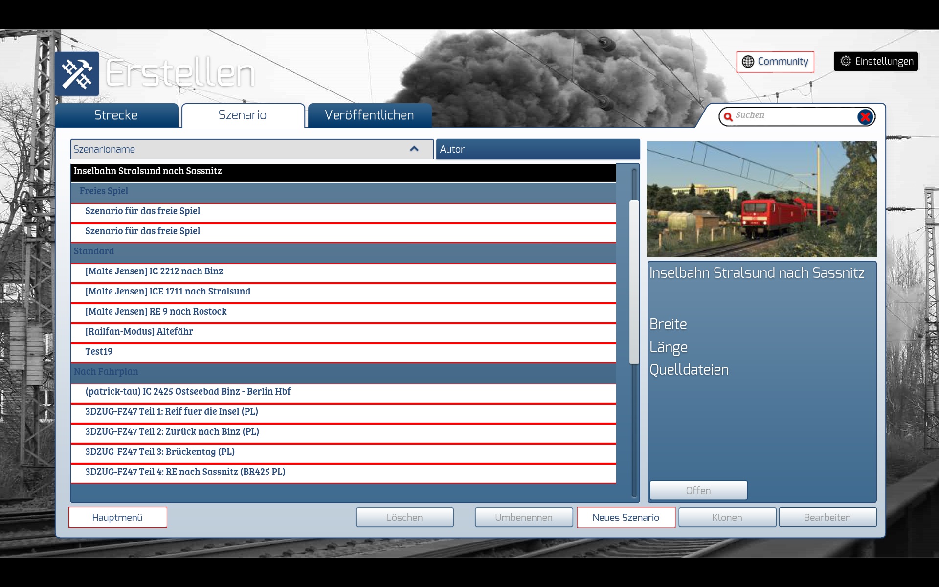Collapse the Nach Fahrplan group

106,372
